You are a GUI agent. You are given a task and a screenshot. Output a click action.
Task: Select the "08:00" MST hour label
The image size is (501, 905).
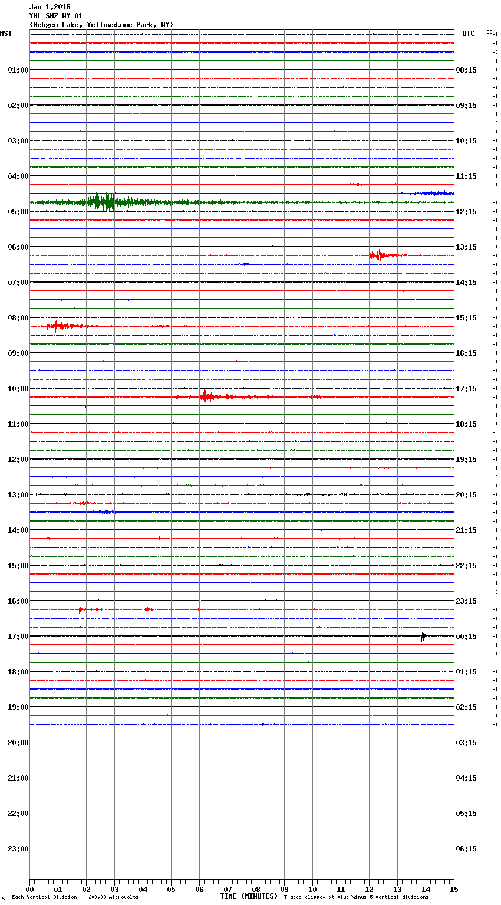click(18, 318)
